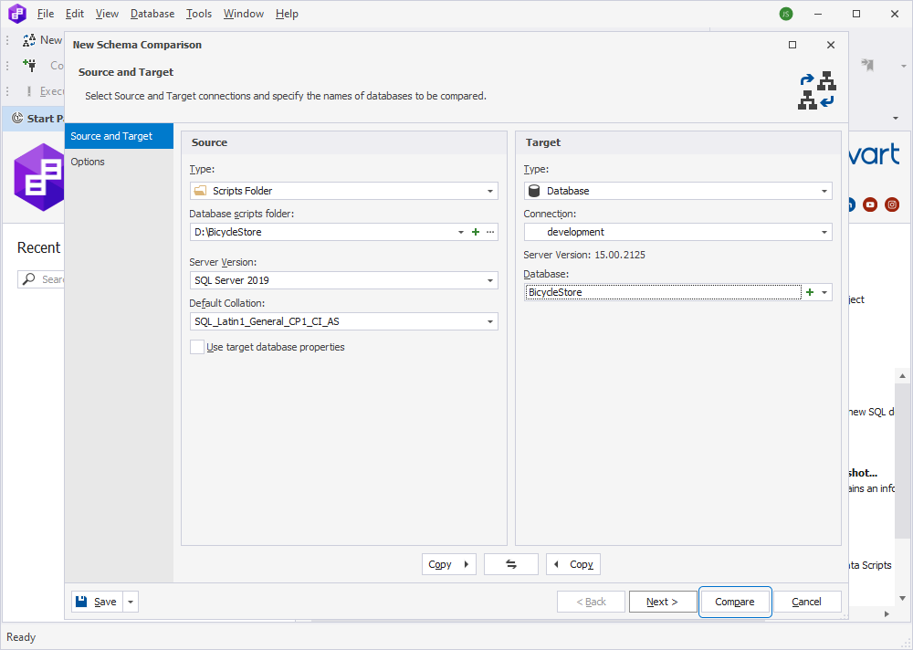Select the Source and Target page
This screenshot has height=650, width=913.
click(x=119, y=136)
